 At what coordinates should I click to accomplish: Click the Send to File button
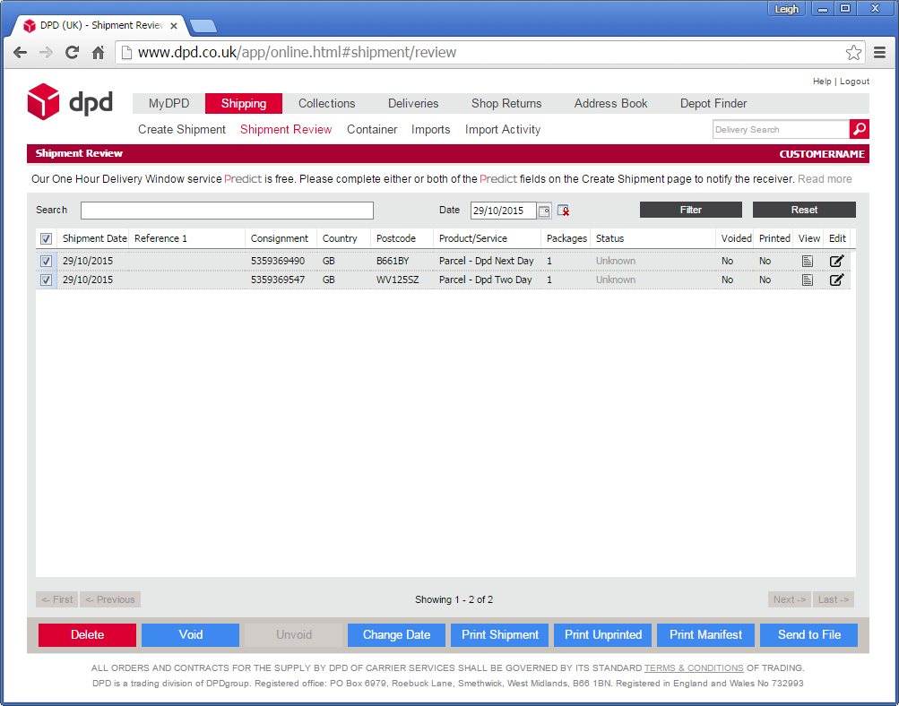tap(809, 635)
